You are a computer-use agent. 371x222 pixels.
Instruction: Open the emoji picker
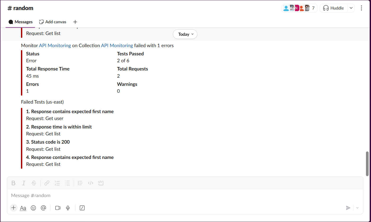point(33,208)
